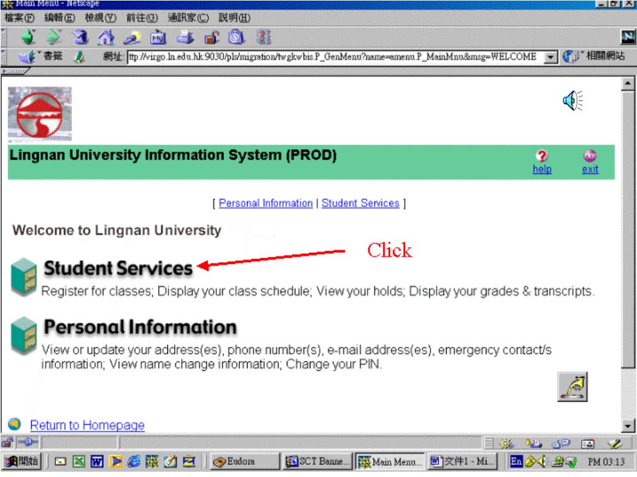Launch Word from the quick launch bar
The width and height of the screenshot is (637, 477).
(x=97, y=461)
